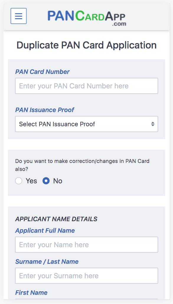173x304 pixels.
Task: Click the dropdown arrows on PAN Issuance Proof
Action: [x=153, y=124]
